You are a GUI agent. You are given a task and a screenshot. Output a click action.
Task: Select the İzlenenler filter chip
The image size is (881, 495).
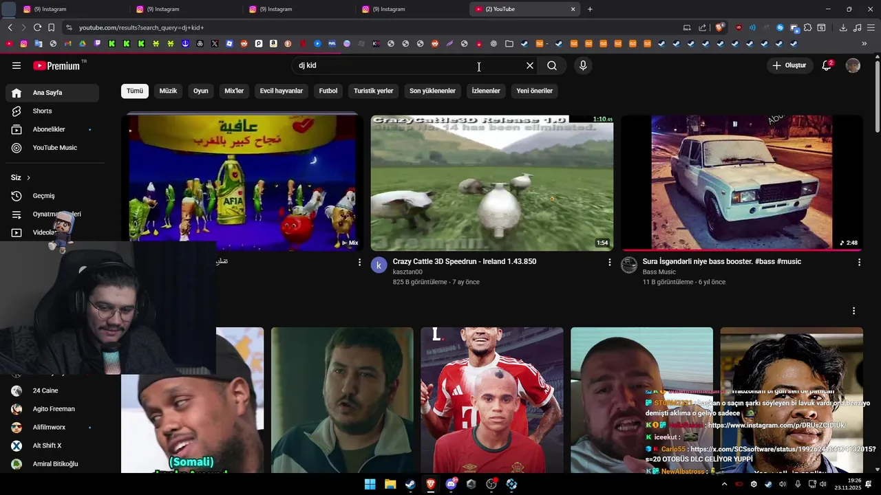coord(486,91)
